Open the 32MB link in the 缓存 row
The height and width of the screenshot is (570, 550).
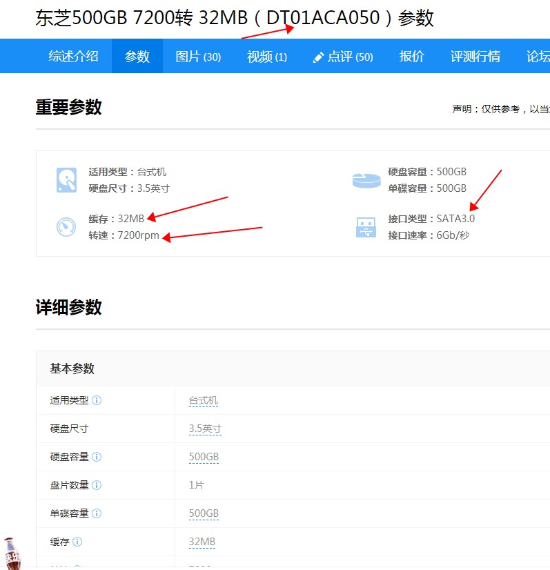click(x=202, y=542)
